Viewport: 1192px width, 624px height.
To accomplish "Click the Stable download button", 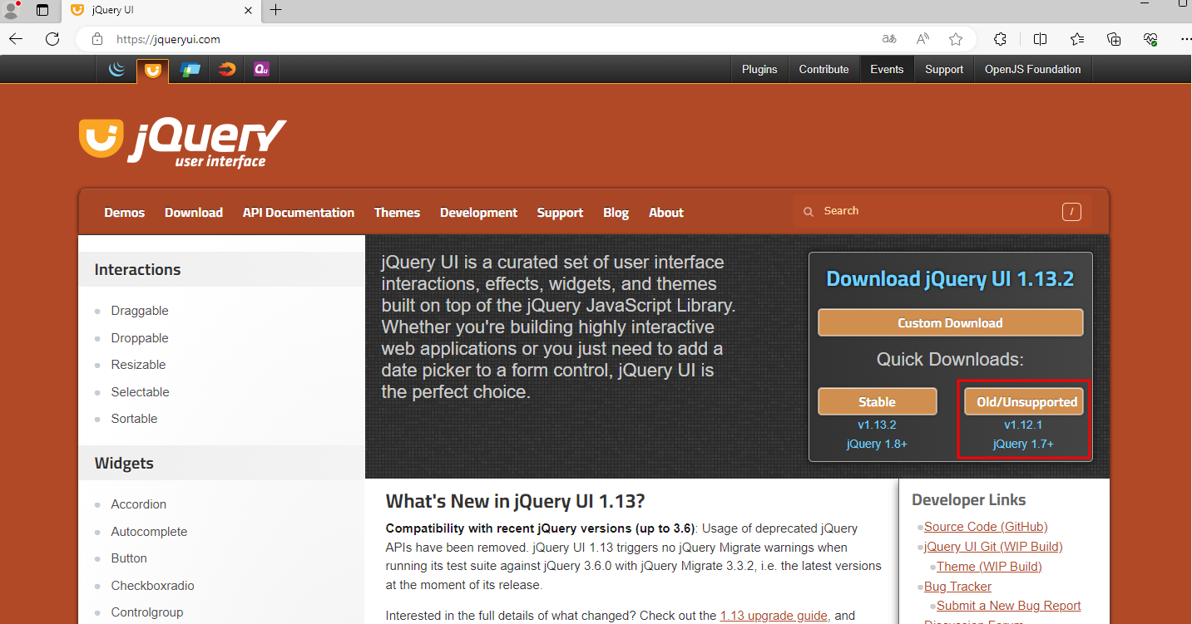I will pyautogui.click(x=877, y=401).
